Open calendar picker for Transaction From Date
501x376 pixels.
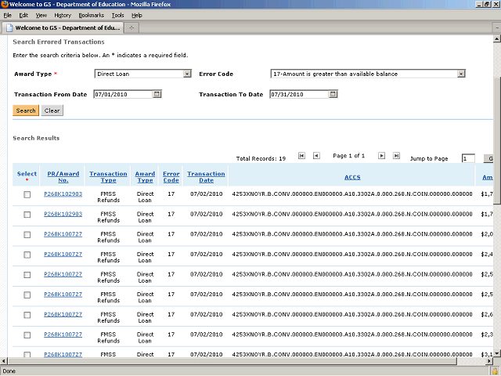[157, 94]
